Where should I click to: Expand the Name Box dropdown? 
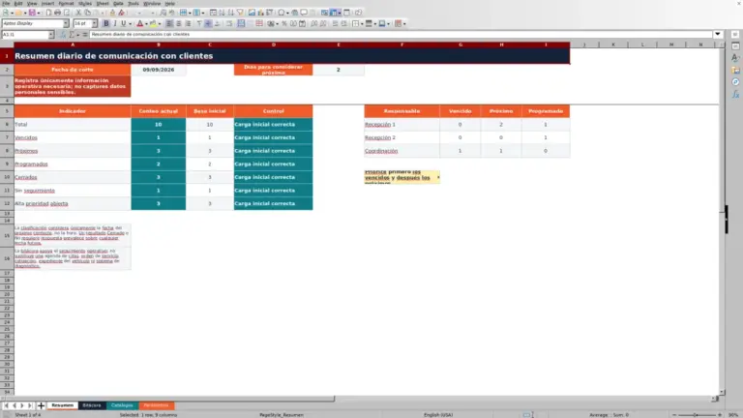tap(51, 35)
